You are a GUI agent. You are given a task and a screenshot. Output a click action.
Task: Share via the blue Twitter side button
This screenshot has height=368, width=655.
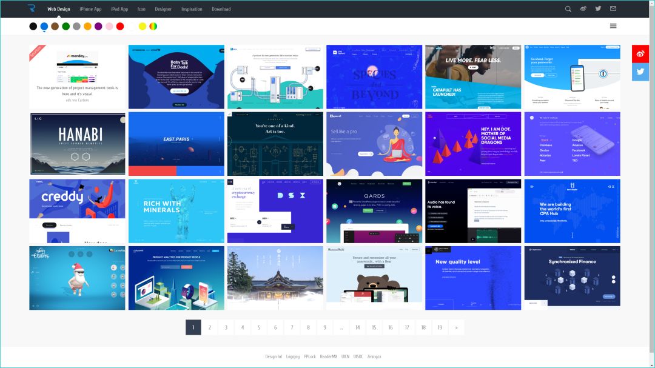[640, 72]
